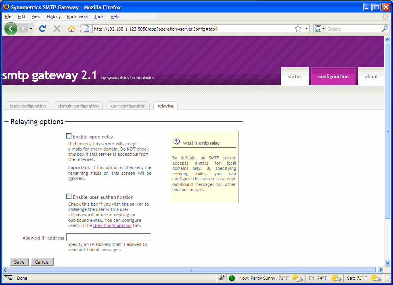Click the green circle status bar icon
Viewport: 393px width, 285px height.
coord(232,278)
